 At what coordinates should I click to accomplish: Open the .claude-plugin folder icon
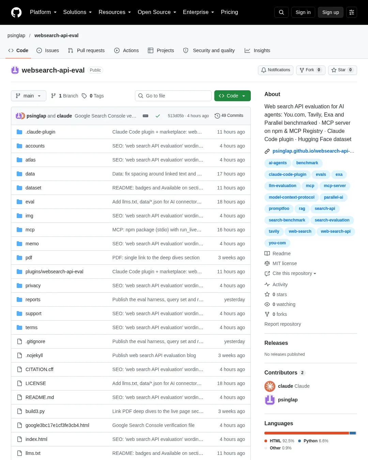[x=19, y=132]
